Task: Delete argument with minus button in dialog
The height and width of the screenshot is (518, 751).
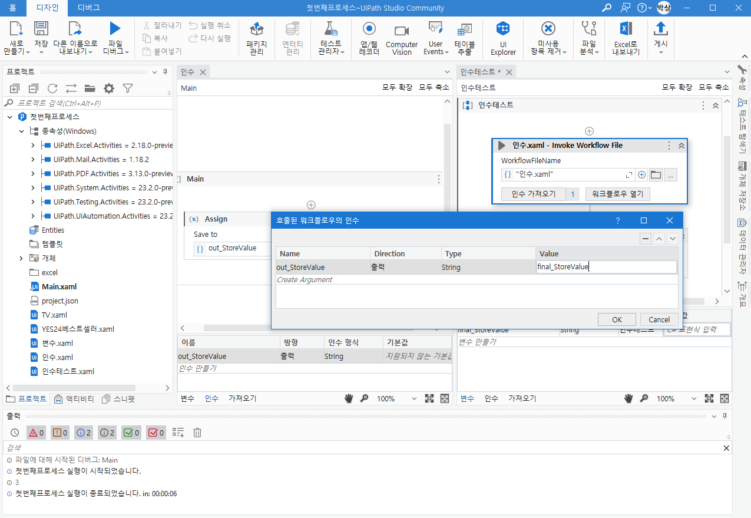Action: pos(646,239)
